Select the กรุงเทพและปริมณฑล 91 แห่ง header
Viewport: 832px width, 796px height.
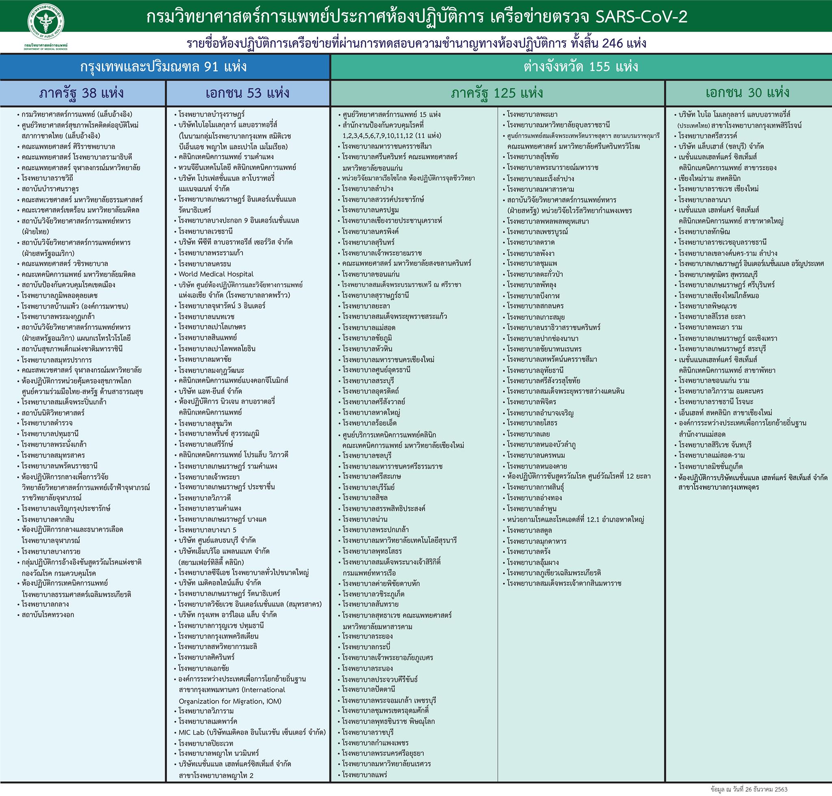pyautogui.click(x=165, y=67)
